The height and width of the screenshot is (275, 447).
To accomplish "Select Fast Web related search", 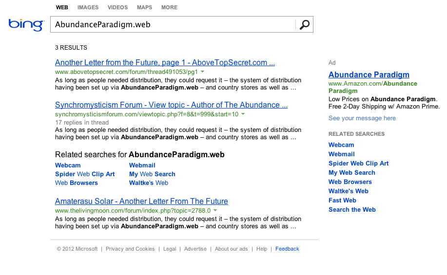I will (342, 201).
